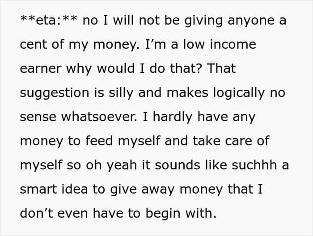This screenshot has width=313, height=236.
Task: Click the word 'cent' starting second line
Action: pos(33,45)
